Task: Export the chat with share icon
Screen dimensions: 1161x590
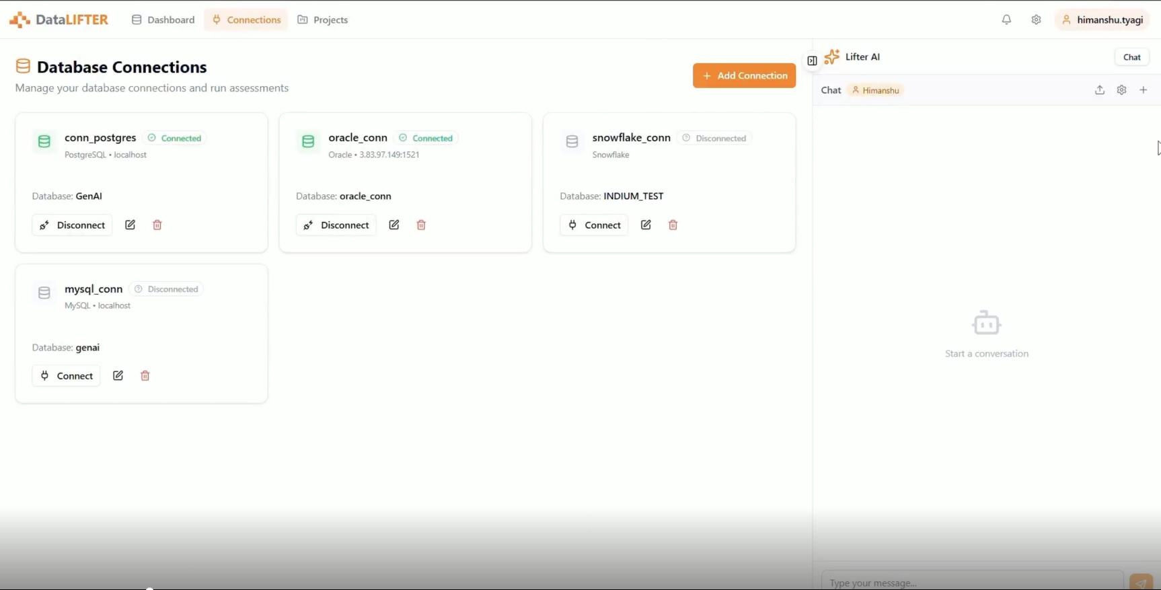Action: [x=1100, y=90]
